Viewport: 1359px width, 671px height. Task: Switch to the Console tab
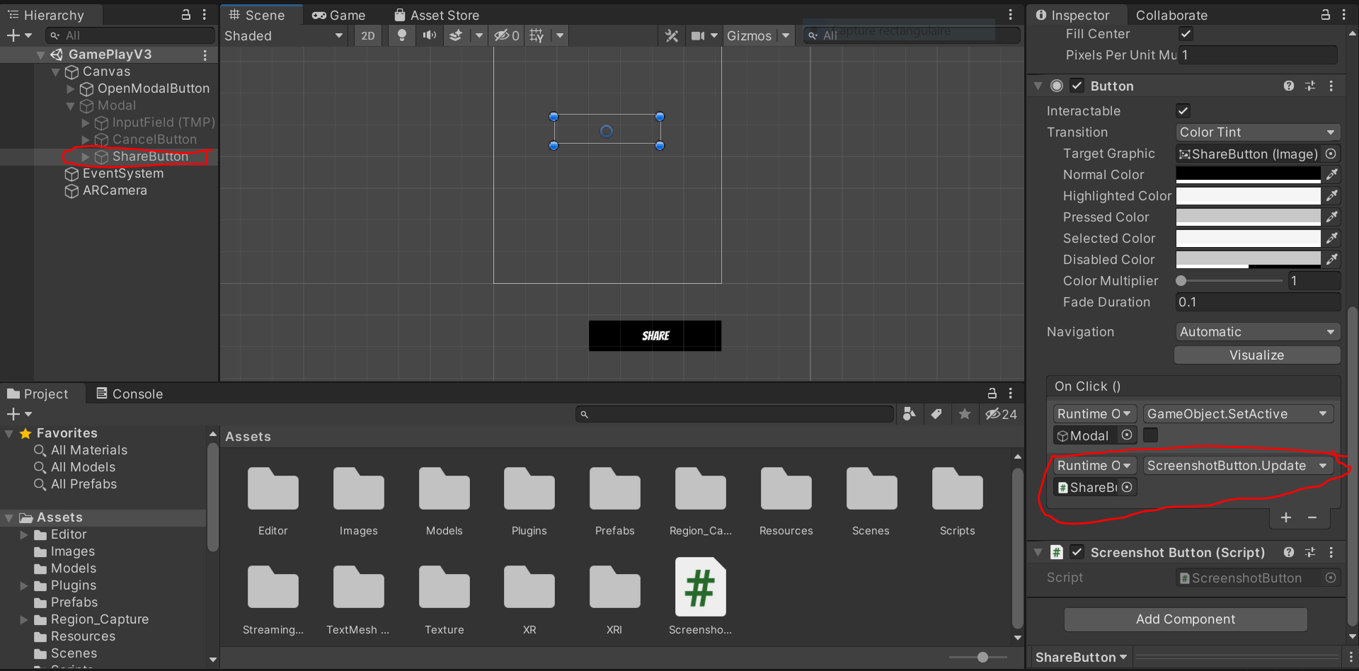(x=130, y=394)
